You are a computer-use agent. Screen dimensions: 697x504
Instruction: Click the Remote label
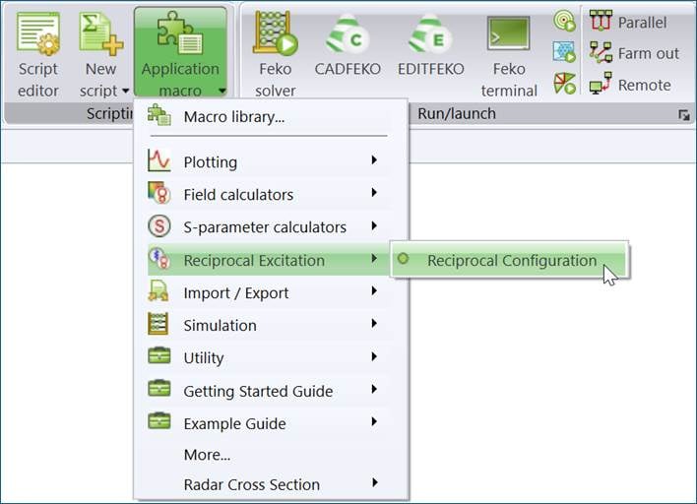[x=645, y=85]
